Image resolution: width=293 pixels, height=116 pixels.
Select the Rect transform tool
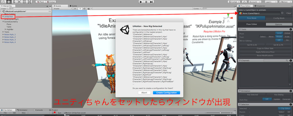(24, 2)
